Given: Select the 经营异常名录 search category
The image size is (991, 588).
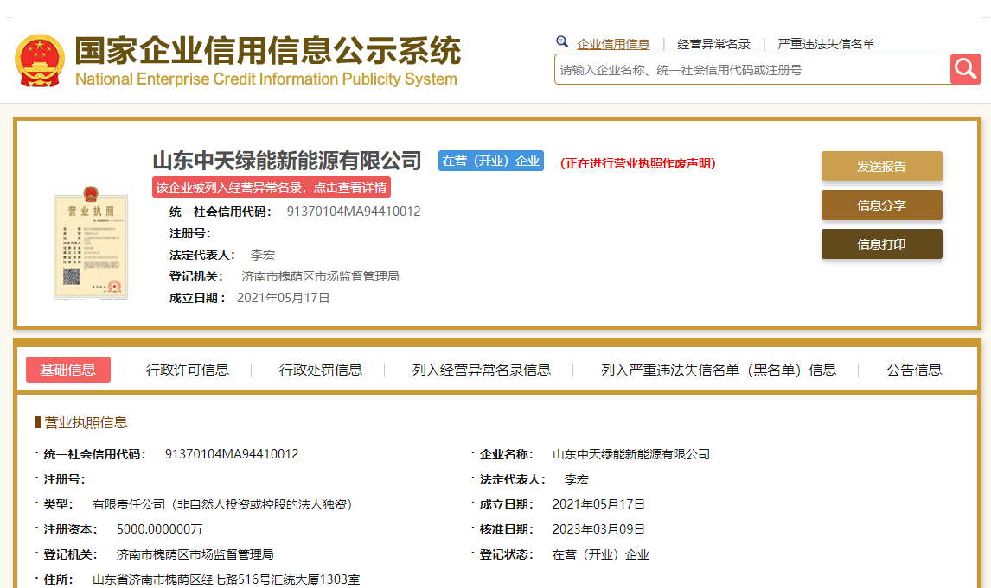Looking at the screenshot, I should pos(713,44).
